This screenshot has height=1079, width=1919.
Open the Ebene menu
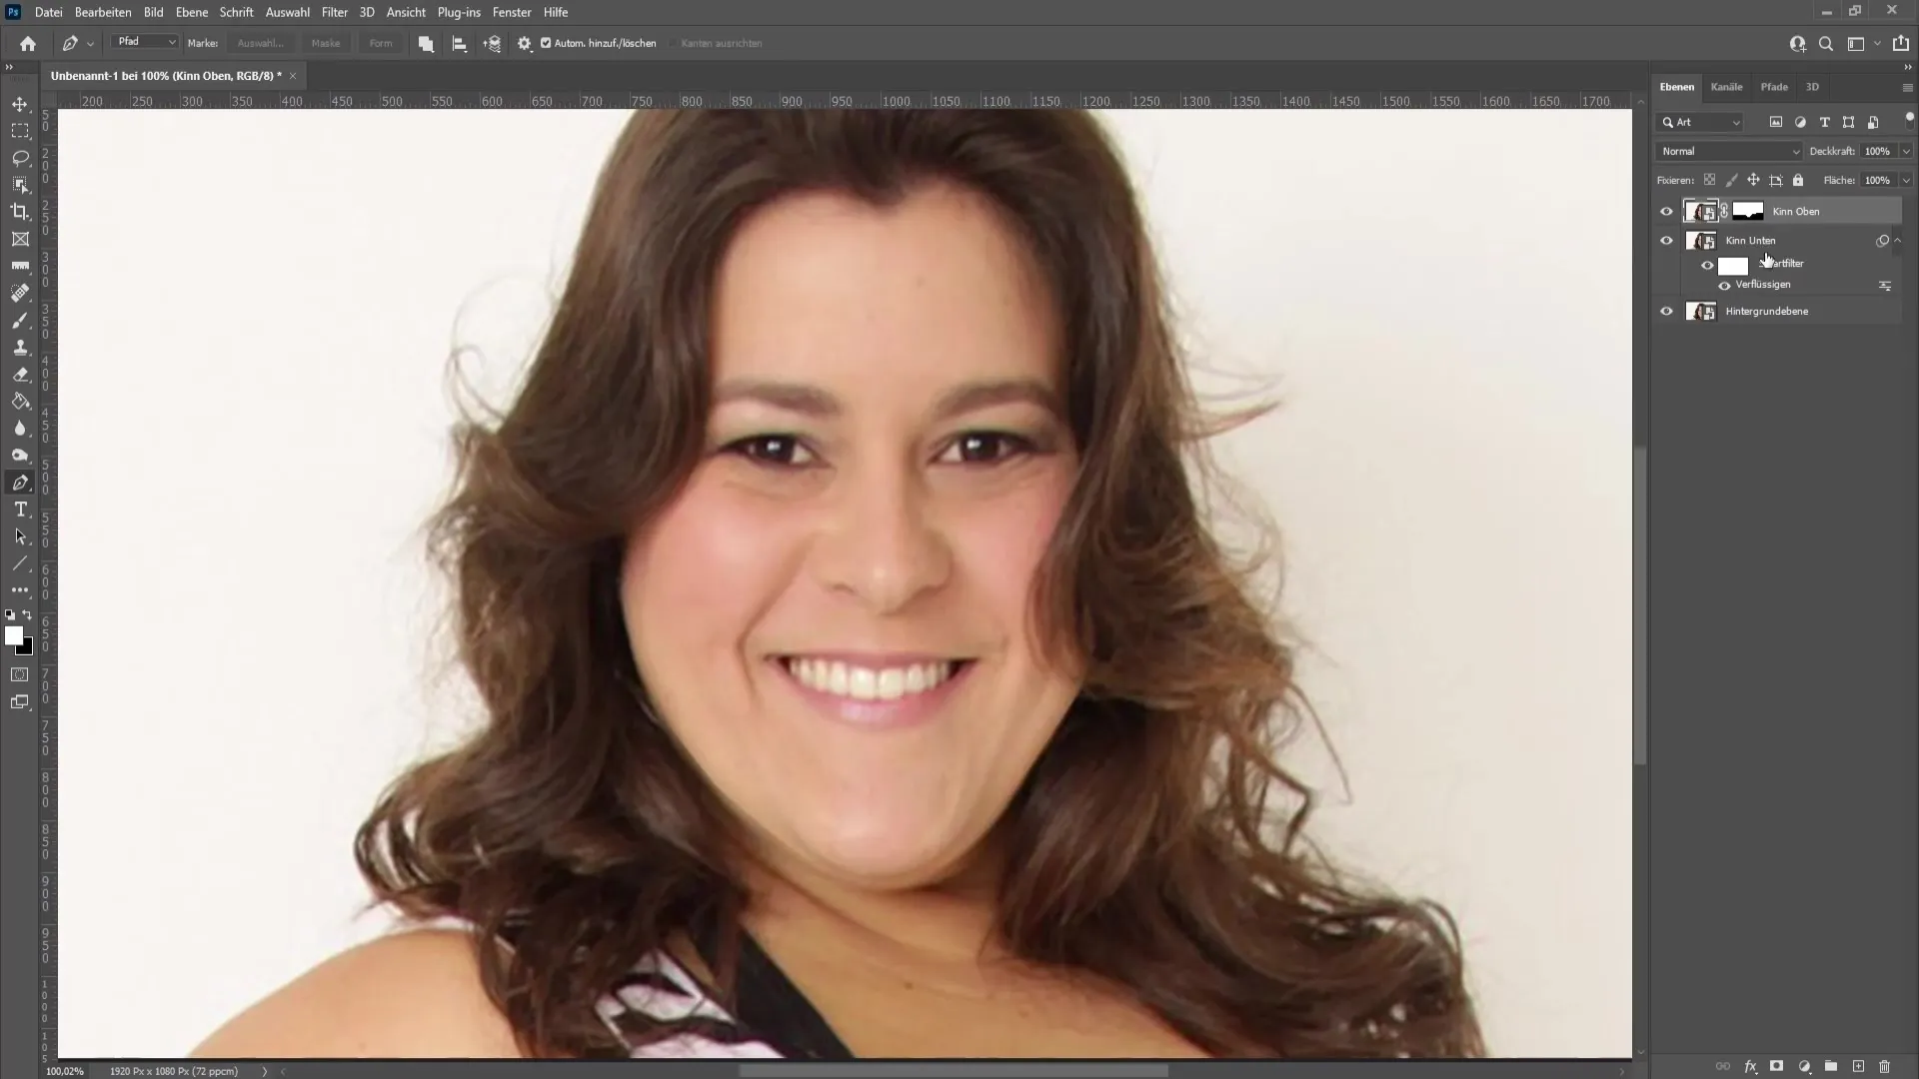pyautogui.click(x=191, y=12)
